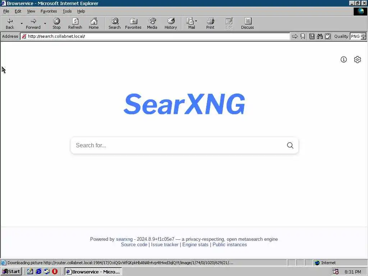Viewport: 368px width, 276px height.
Task: Click the SearXNG logo
Action: pos(184,104)
